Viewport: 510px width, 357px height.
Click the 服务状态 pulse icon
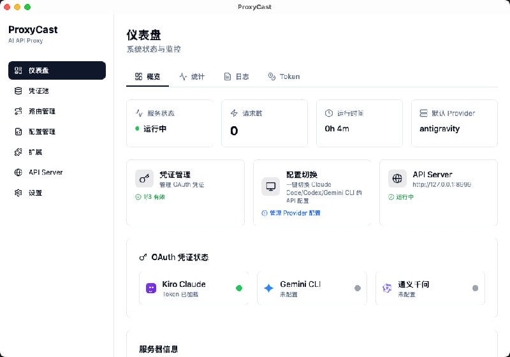click(x=139, y=113)
